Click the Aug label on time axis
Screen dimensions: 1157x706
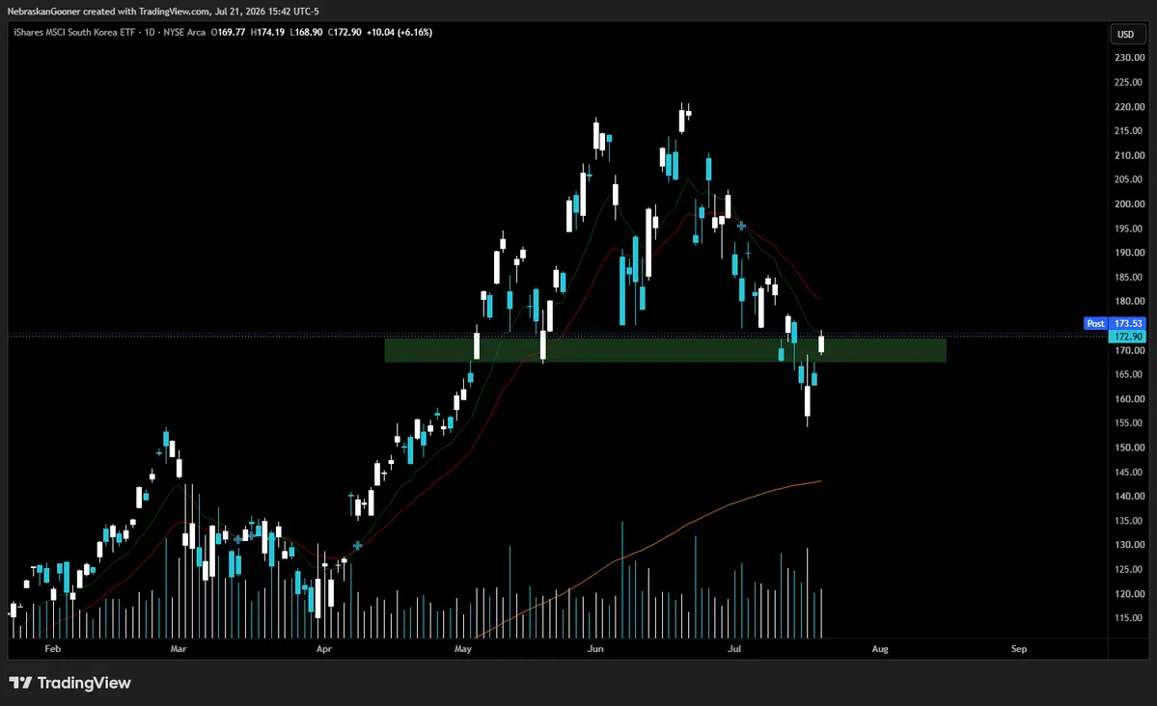tap(880, 649)
